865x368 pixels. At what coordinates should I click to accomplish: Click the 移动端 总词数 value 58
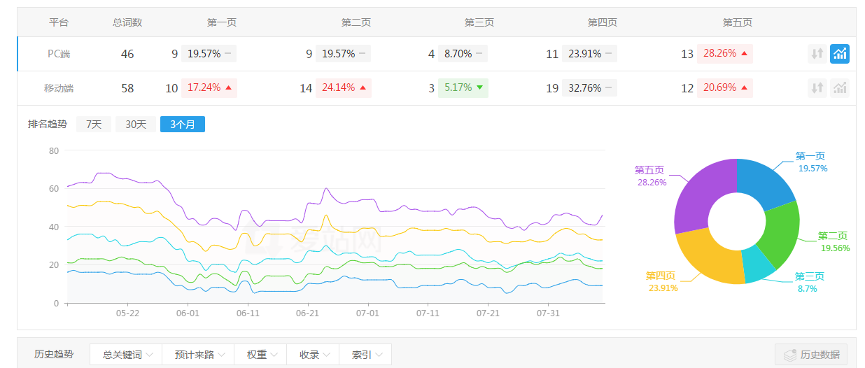127,88
